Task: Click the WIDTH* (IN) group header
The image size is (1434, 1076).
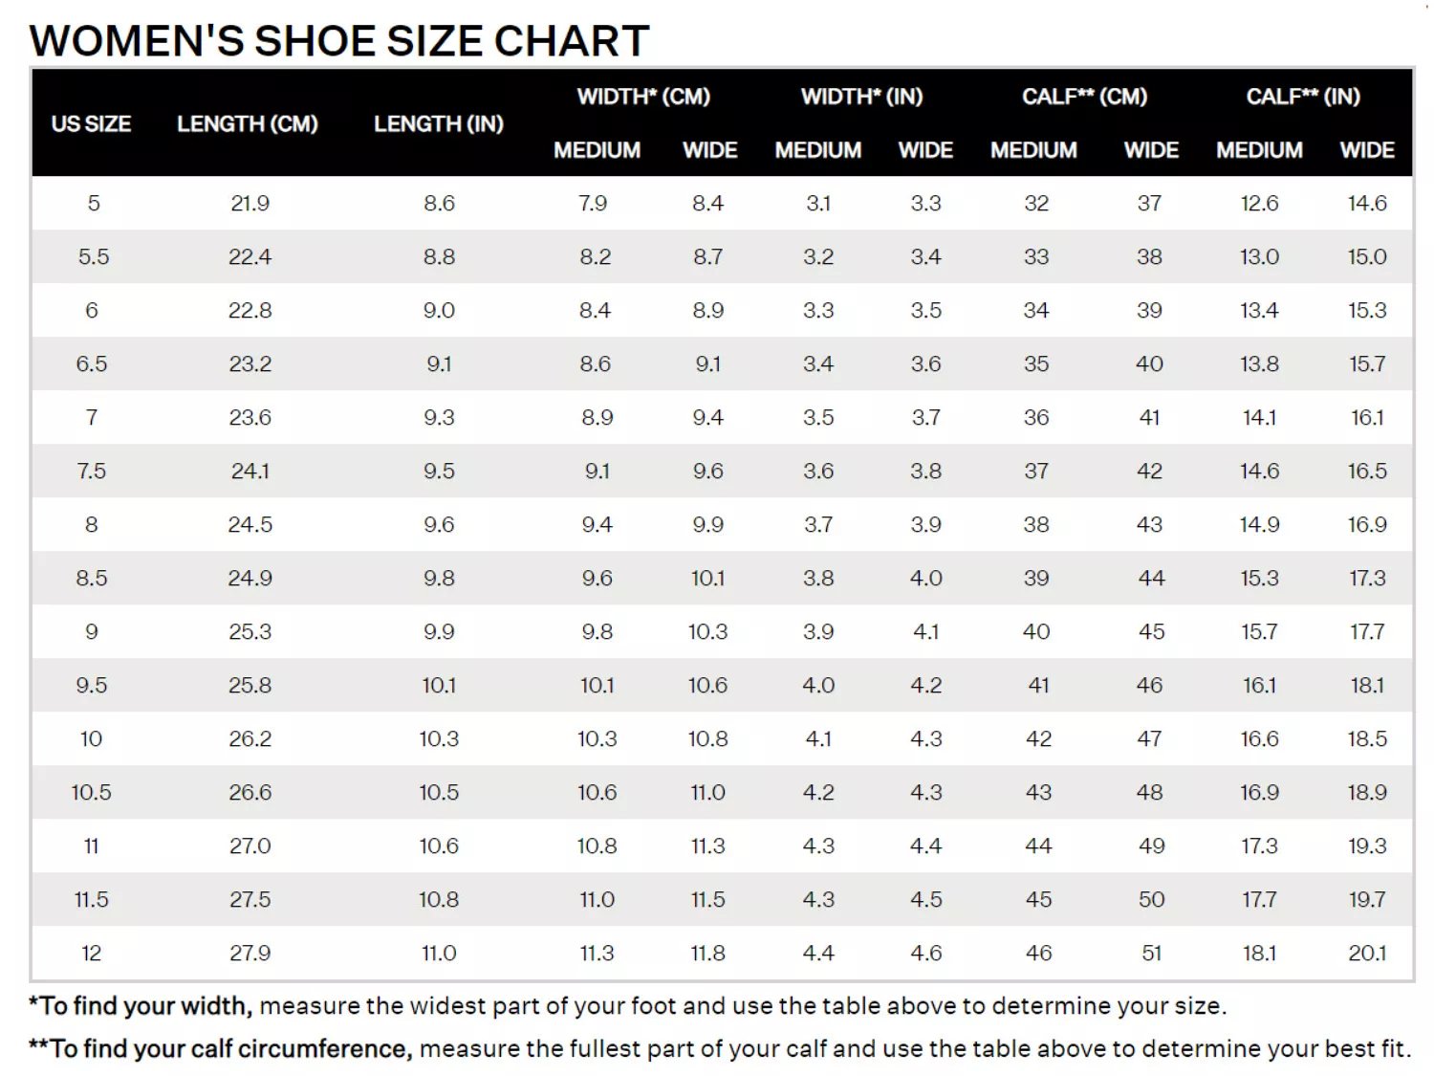Action: 861,97
